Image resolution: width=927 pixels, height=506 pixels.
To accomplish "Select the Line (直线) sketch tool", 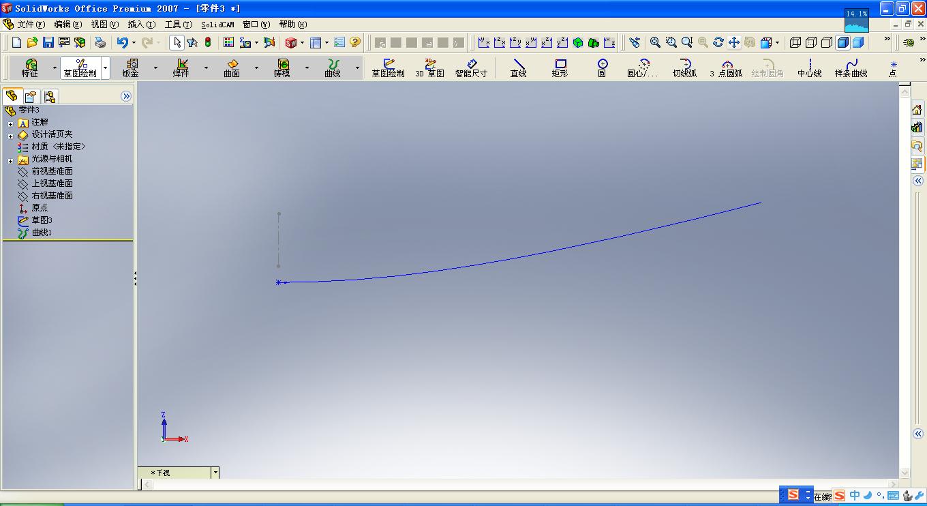I will click(519, 68).
